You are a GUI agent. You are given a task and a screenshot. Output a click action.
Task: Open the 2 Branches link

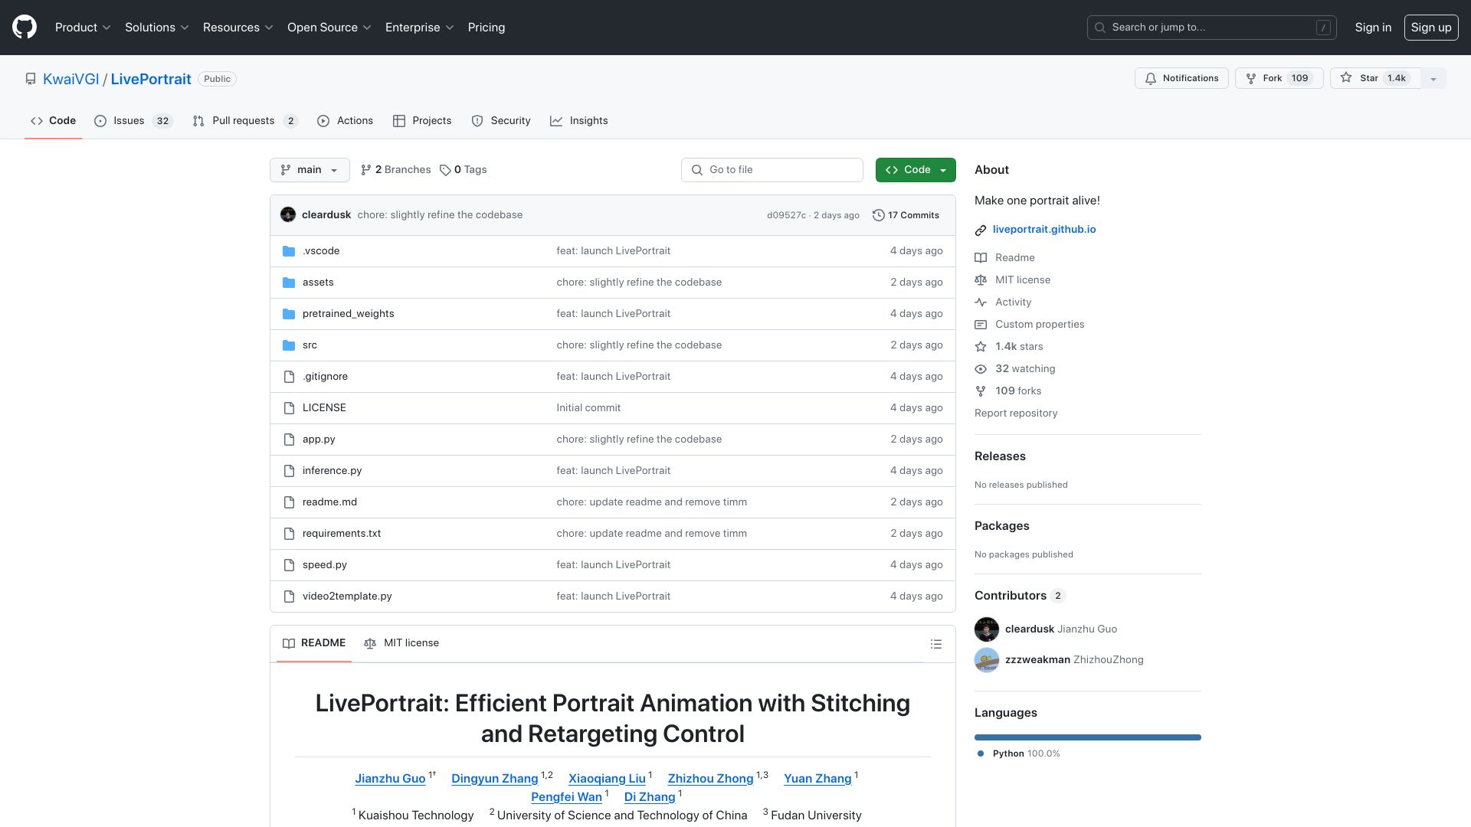396,170
